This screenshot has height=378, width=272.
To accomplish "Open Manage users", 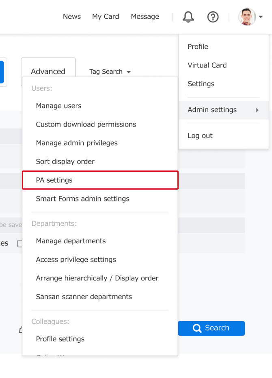I will point(100,106).
